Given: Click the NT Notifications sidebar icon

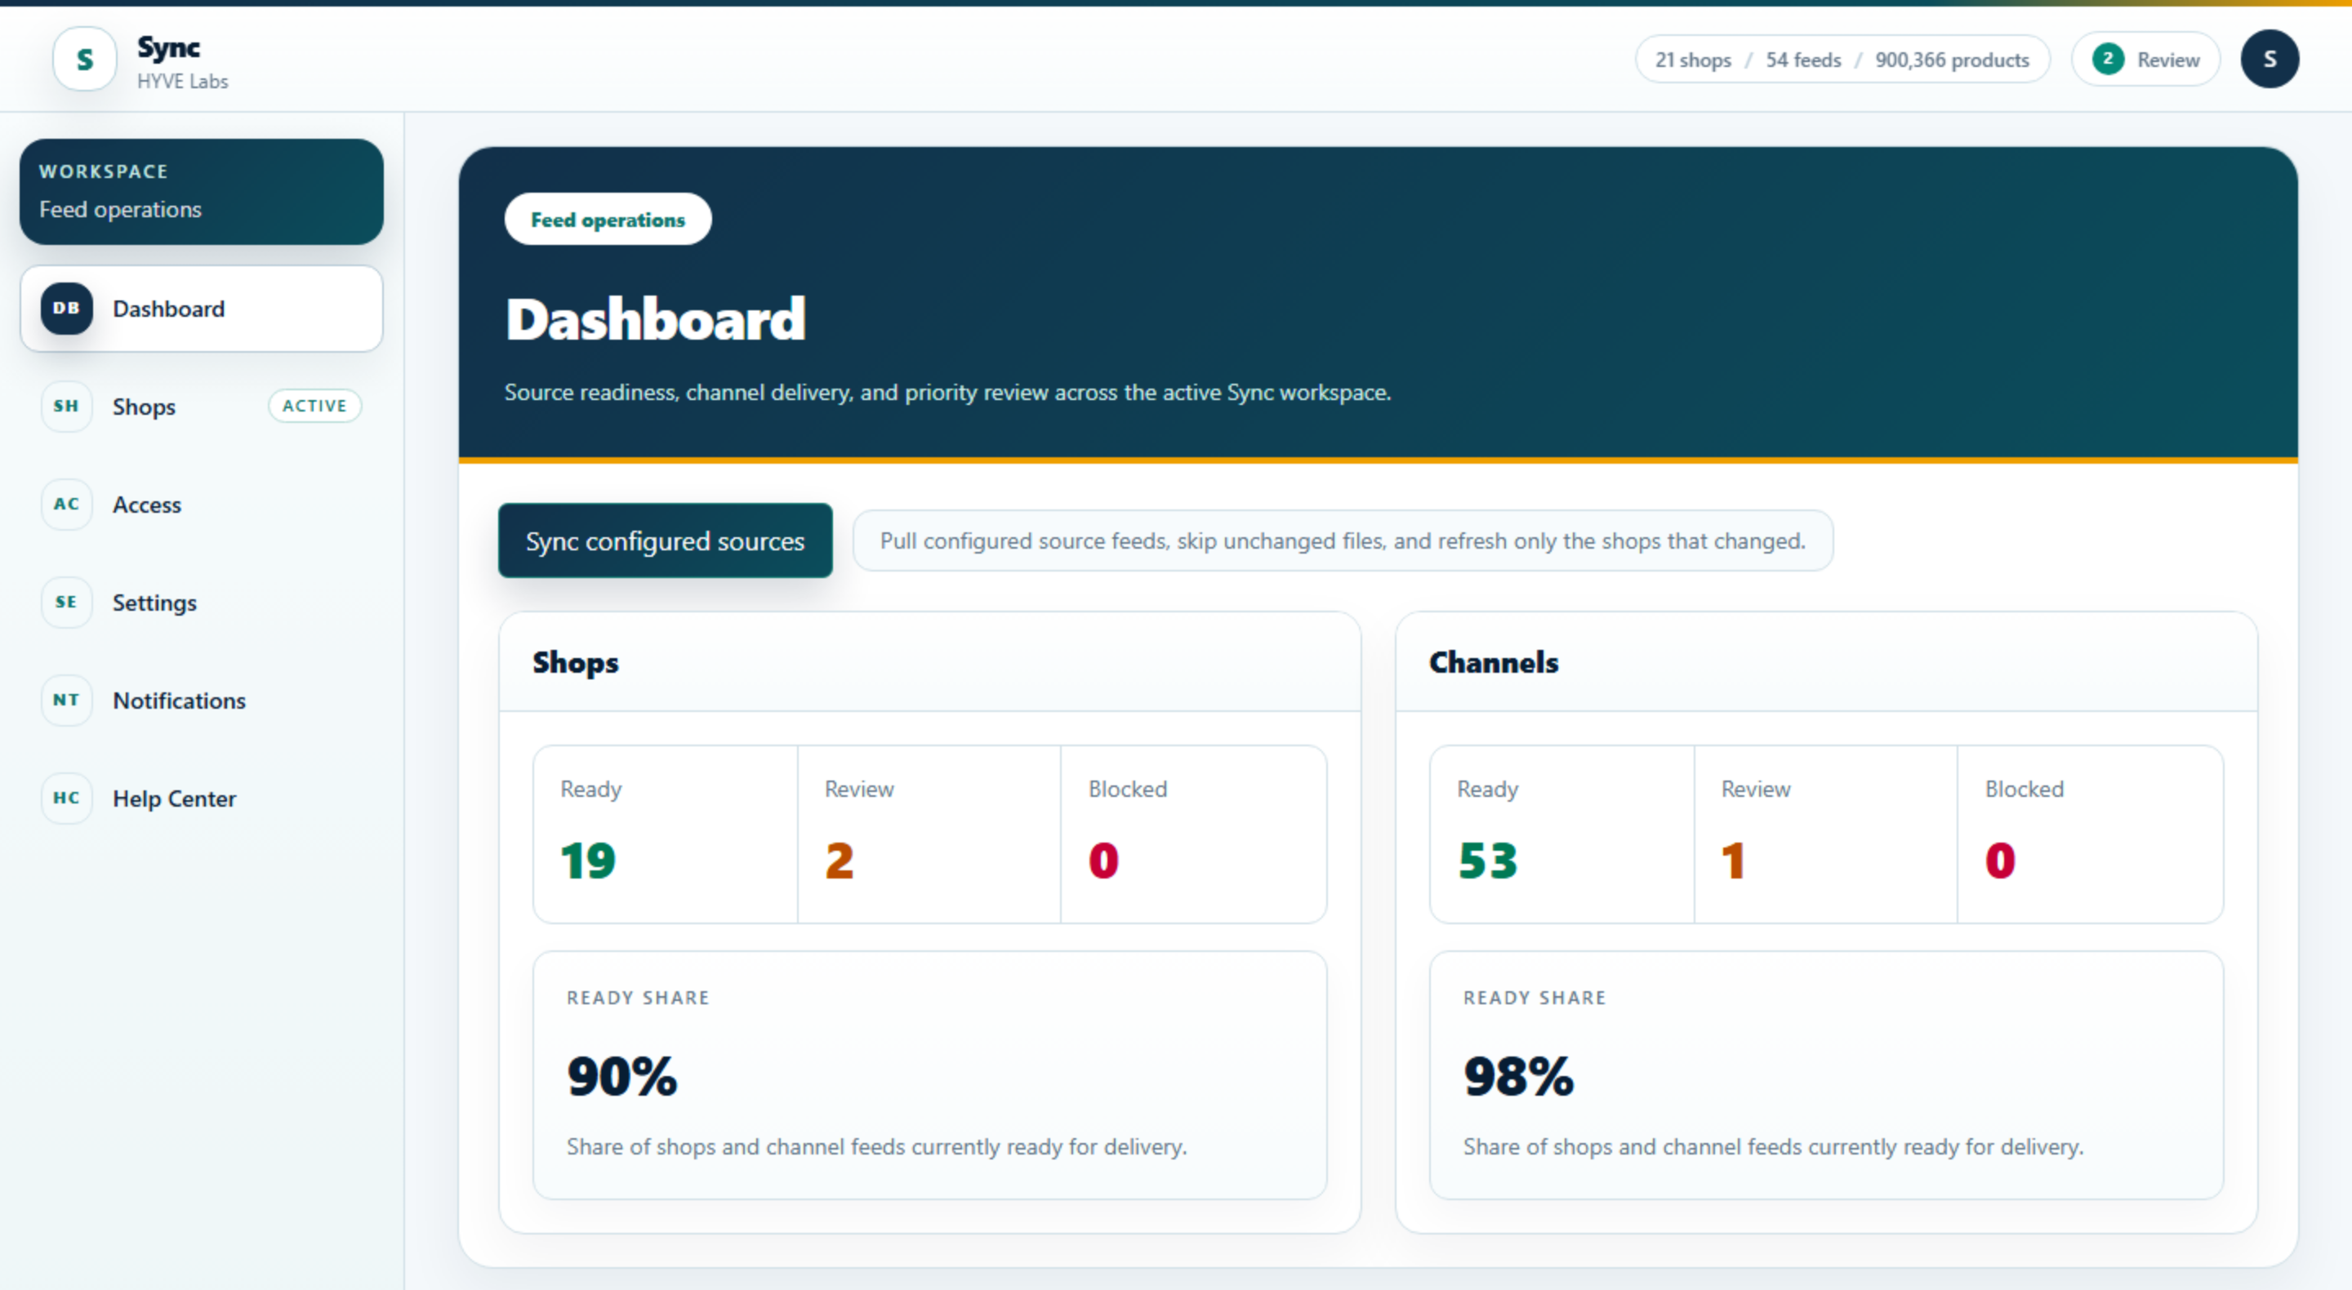Looking at the screenshot, I should pos(67,701).
